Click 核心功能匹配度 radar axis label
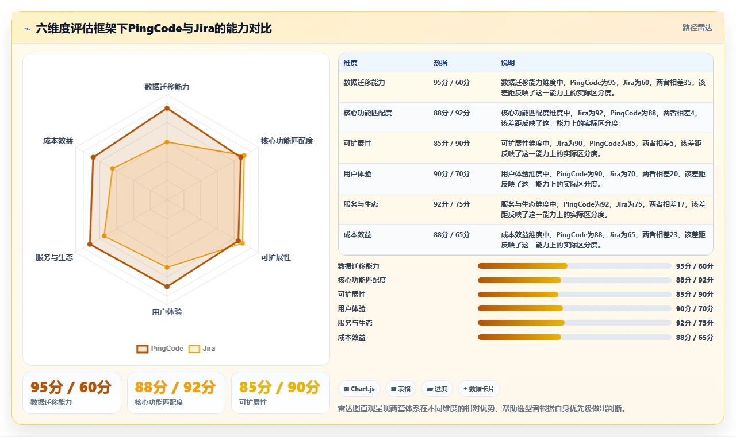The height and width of the screenshot is (437, 736). click(x=287, y=141)
